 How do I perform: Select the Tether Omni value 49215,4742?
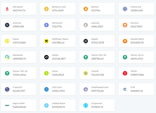tap(137, 59)
